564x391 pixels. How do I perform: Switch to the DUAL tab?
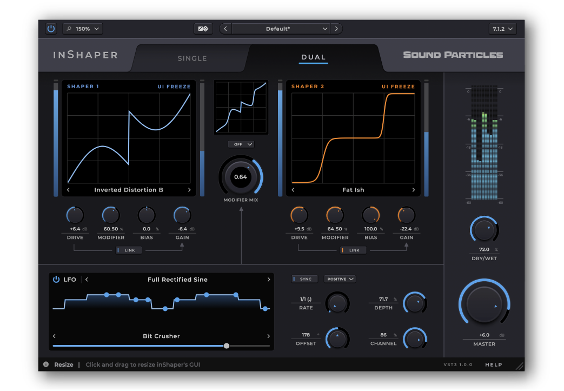click(x=313, y=57)
